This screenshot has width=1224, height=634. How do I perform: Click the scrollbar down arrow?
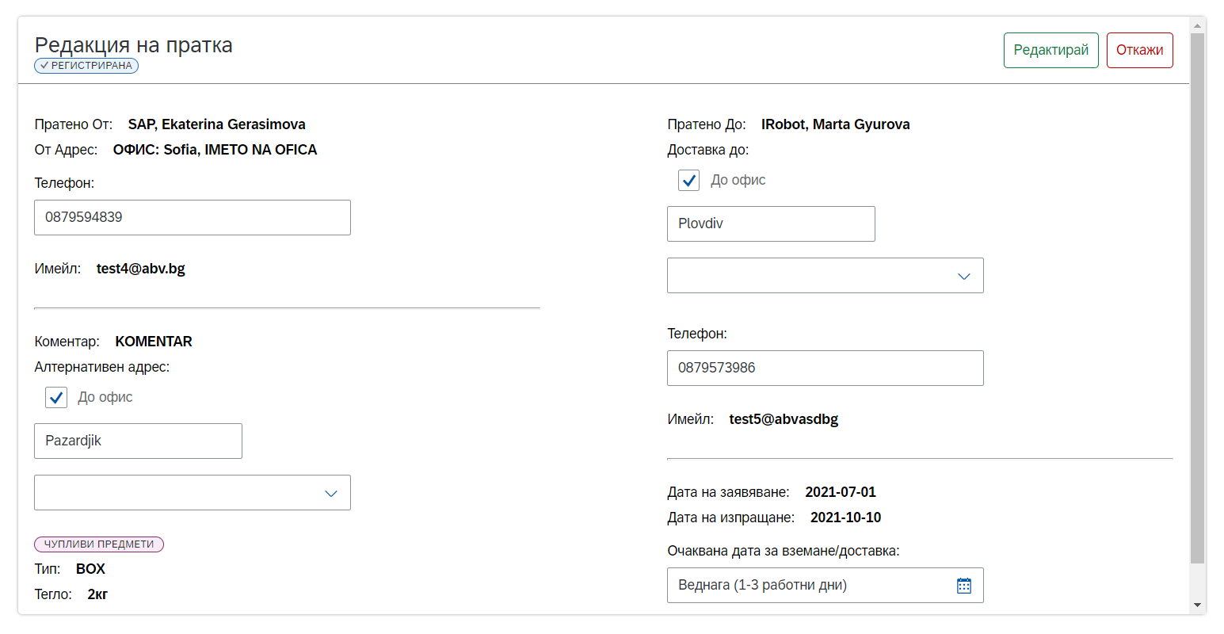click(x=1197, y=605)
